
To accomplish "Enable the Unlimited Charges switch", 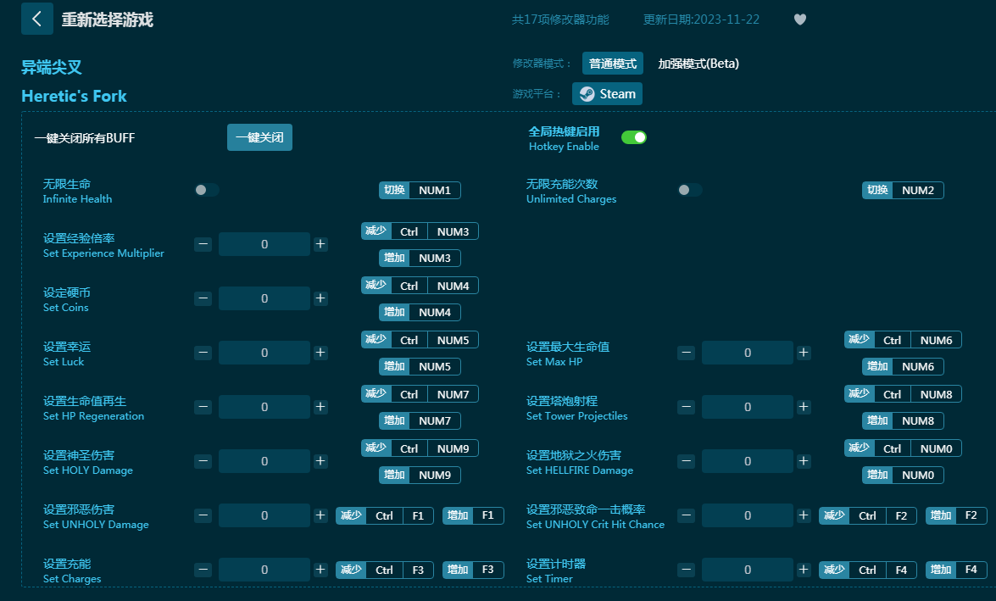I will (690, 190).
